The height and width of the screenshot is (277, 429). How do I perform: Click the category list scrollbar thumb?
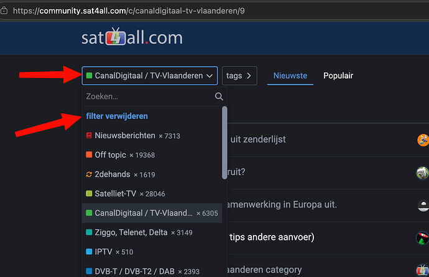coord(224,143)
